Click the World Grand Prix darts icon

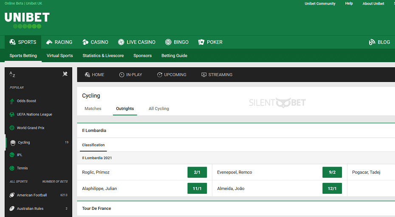12,128
